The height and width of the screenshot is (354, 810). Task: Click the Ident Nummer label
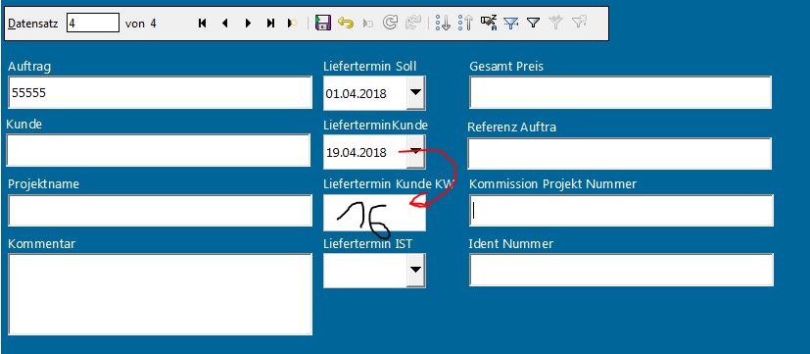click(x=511, y=243)
